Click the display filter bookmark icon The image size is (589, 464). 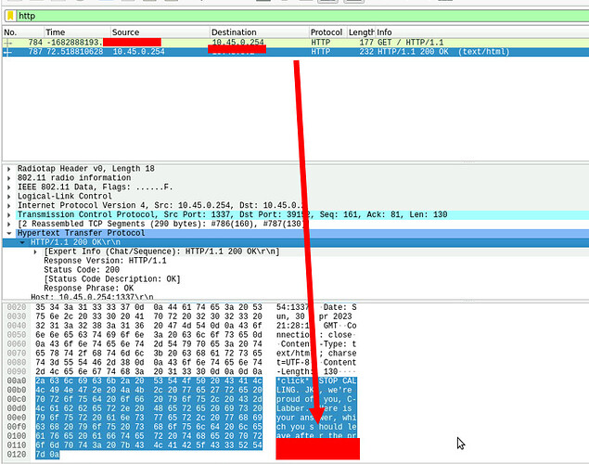tap(10, 16)
